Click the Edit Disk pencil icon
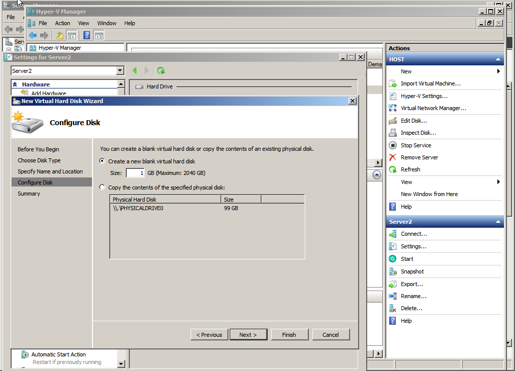 pyautogui.click(x=393, y=121)
